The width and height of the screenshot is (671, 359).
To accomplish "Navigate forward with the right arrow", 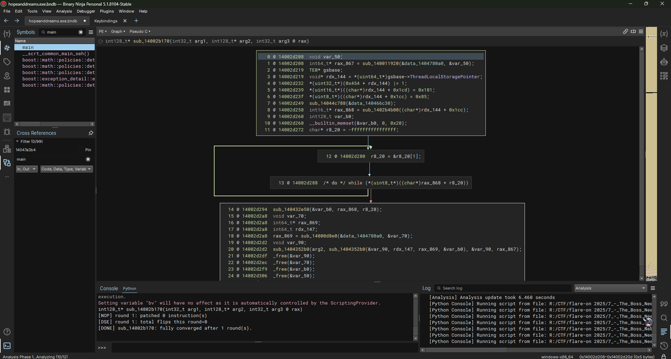I will coord(17,21).
